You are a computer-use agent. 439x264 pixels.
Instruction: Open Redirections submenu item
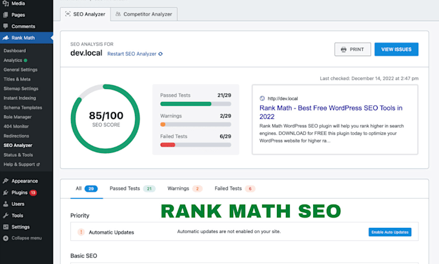point(16,136)
